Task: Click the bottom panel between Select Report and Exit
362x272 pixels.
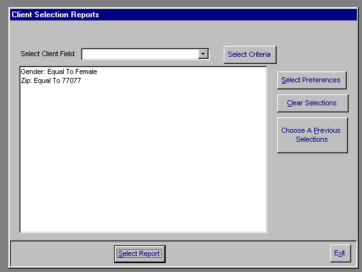Action: (x=247, y=254)
